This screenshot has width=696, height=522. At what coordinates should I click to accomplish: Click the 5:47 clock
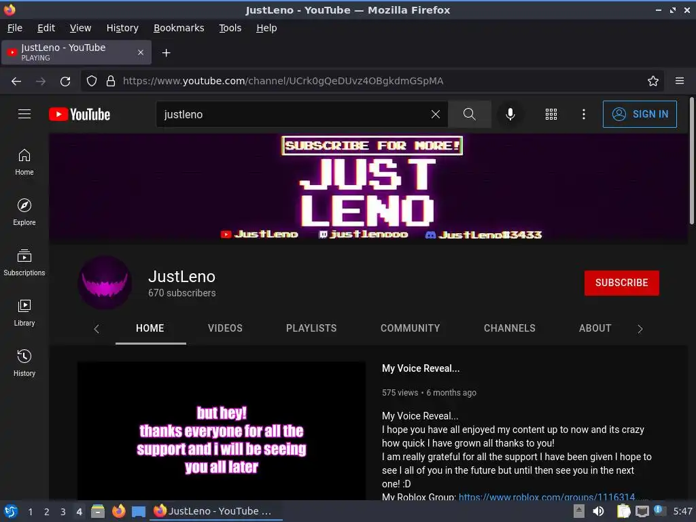682,511
